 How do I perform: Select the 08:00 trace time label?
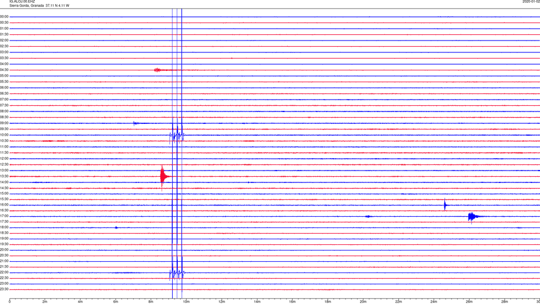[4, 111]
